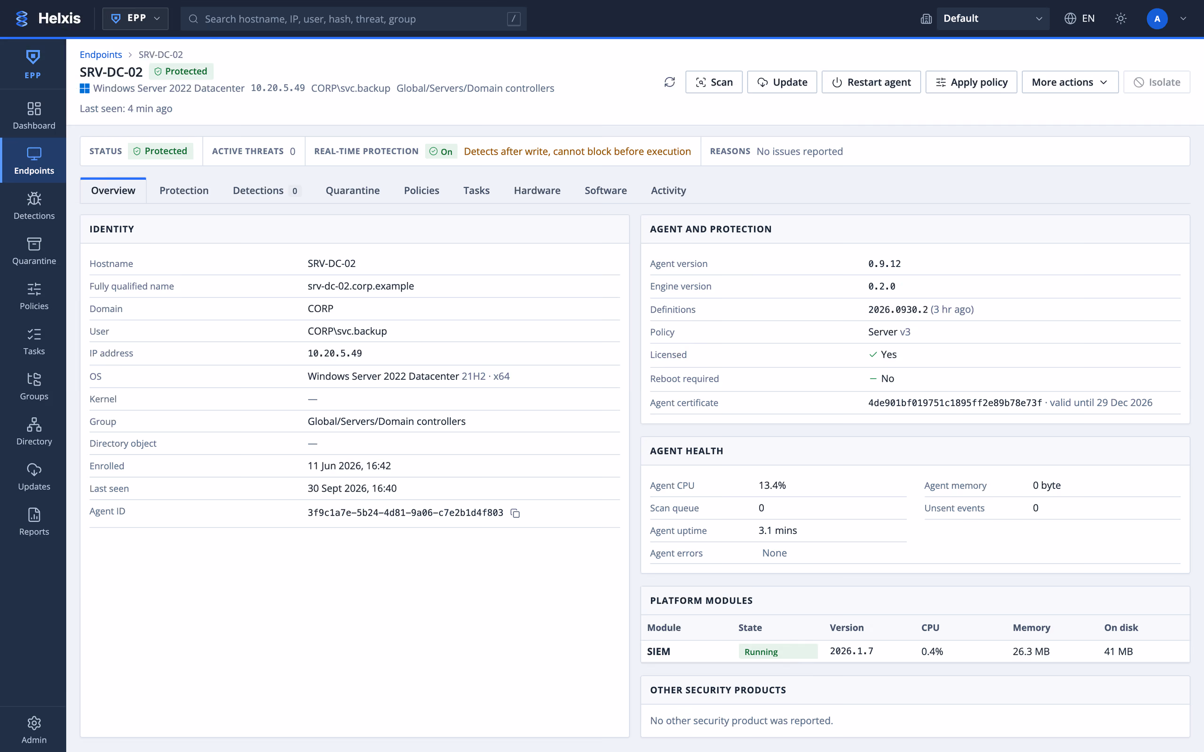The width and height of the screenshot is (1204, 752).
Task: Click the Update button
Action: pyautogui.click(x=782, y=82)
